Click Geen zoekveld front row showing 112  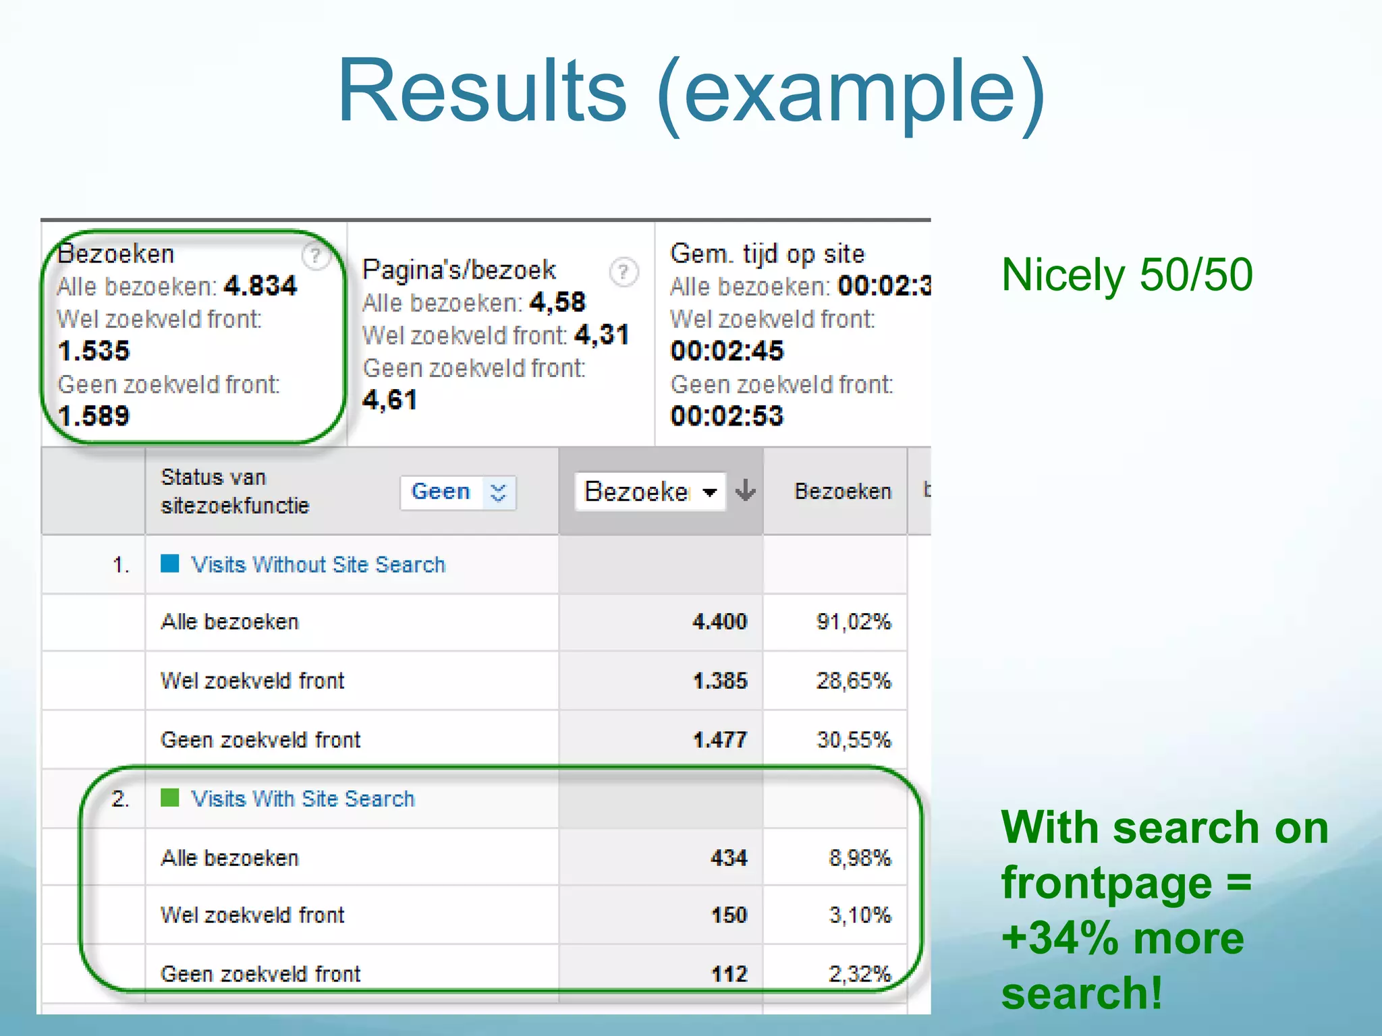(260, 975)
